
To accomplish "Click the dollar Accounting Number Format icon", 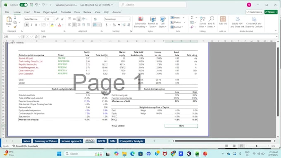I will tap(107, 25).
